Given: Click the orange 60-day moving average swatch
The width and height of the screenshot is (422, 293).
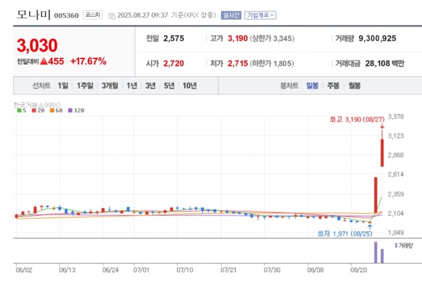Looking at the screenshot, I should (x=52, y=111).
